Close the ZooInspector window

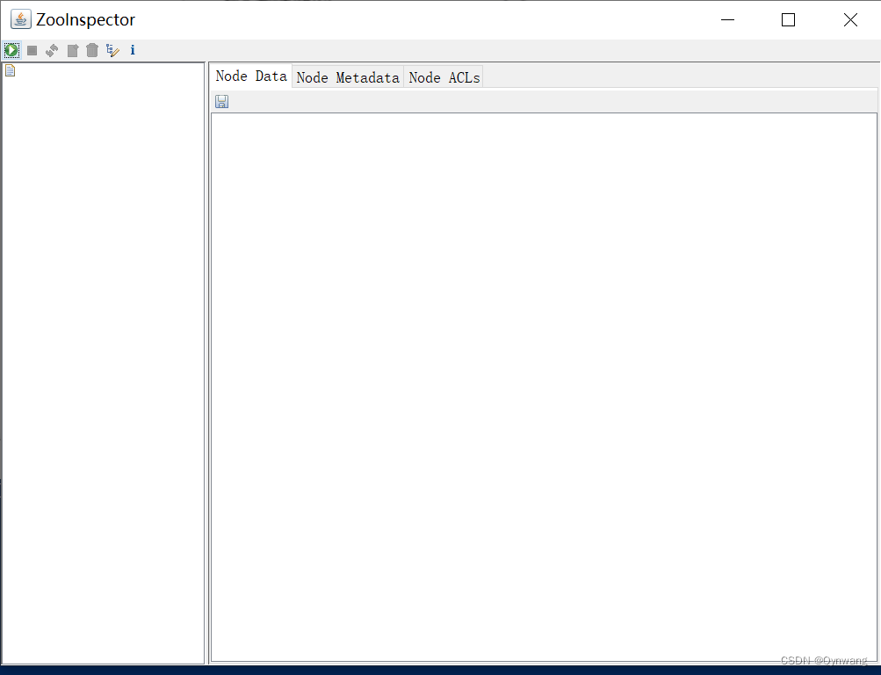coord(850,19)
